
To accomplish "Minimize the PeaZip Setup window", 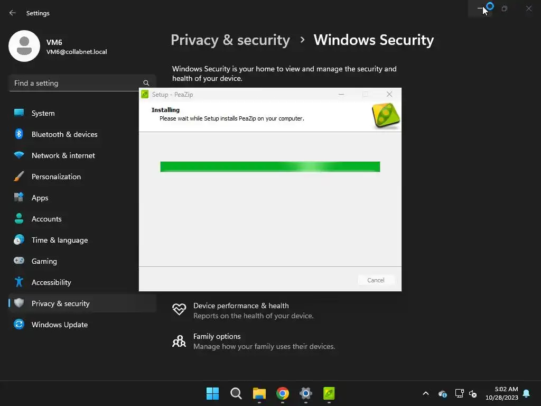I will click(341, 94).
